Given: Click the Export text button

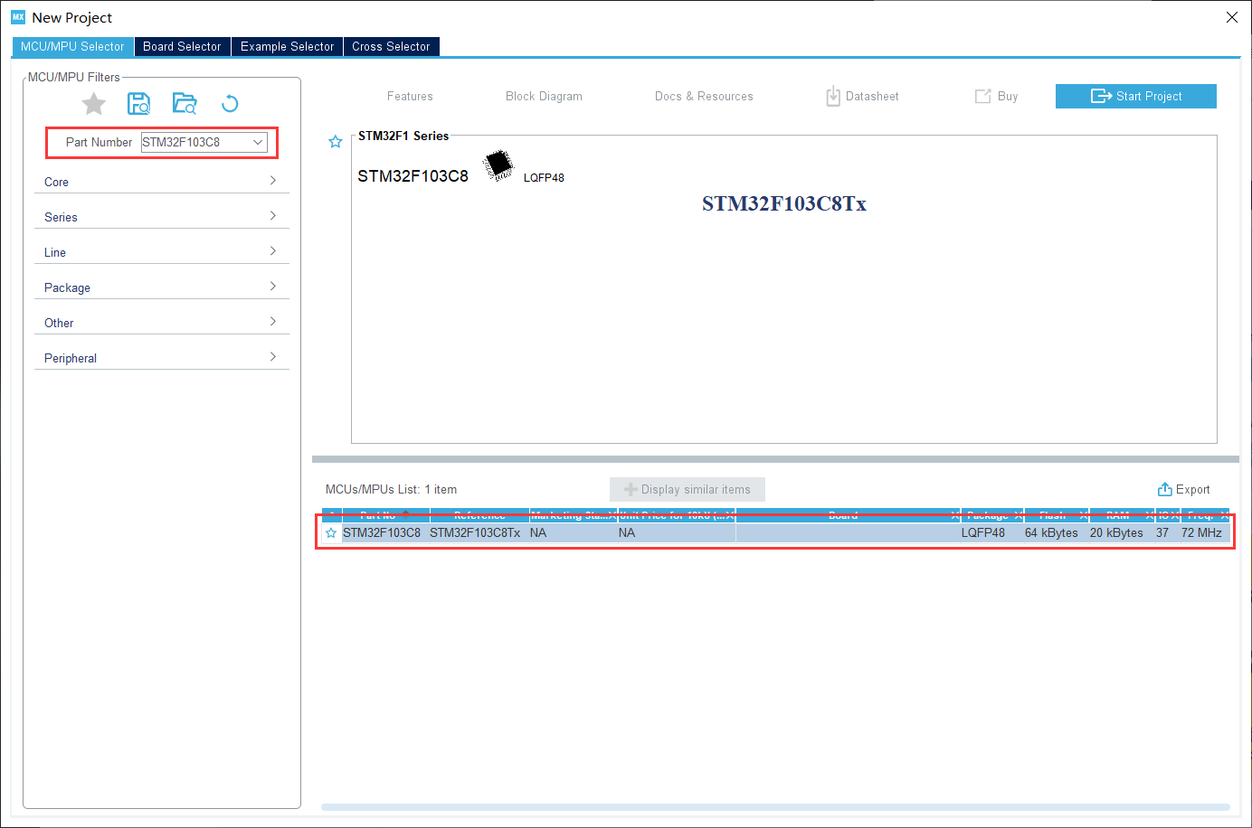Looking at the screenshot, I should (1192, 490).
